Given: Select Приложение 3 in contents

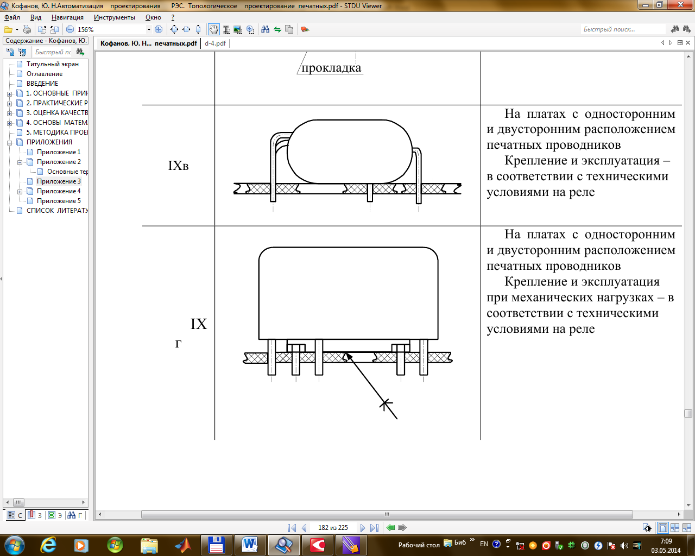Looking at the screenshot, I should 59,181.
